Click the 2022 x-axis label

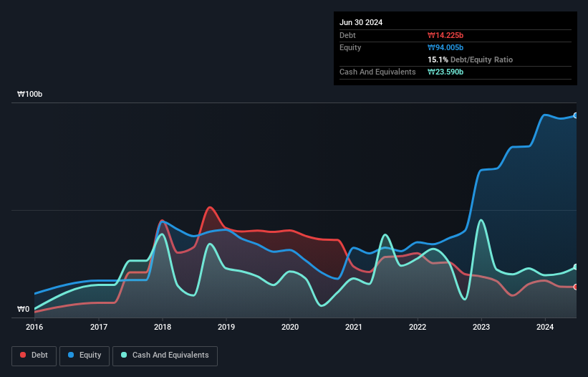[x=418, y=327]
